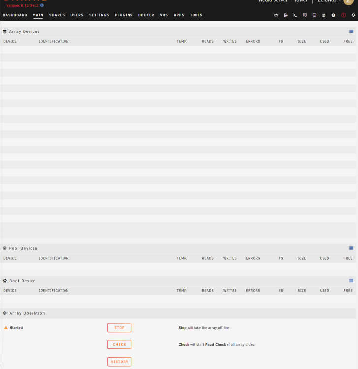Click the Started status text
358x369 pixels.
pos(16,328)
